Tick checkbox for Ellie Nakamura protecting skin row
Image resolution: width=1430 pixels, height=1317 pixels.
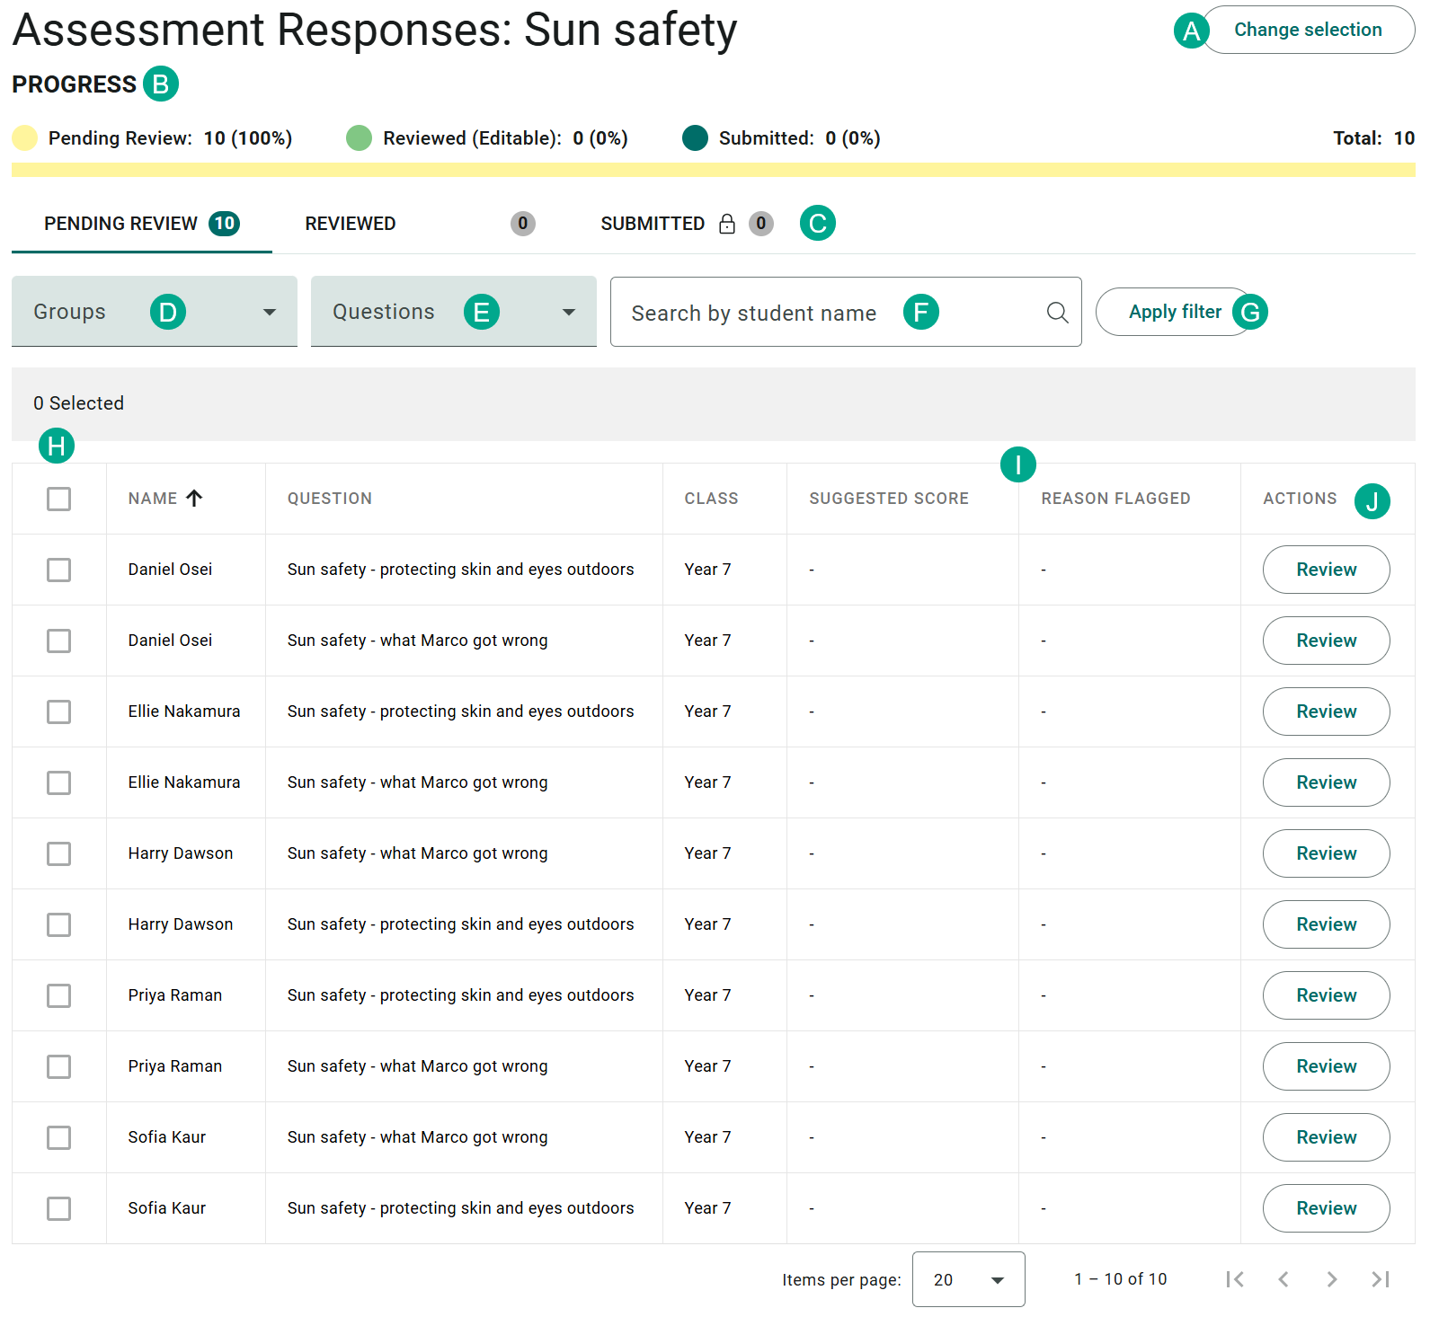pyautogui.click(x=59, y=712)
